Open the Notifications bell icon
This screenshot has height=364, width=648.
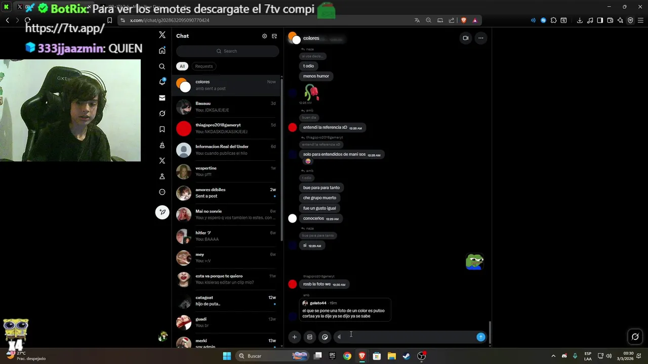click(162, 82)
